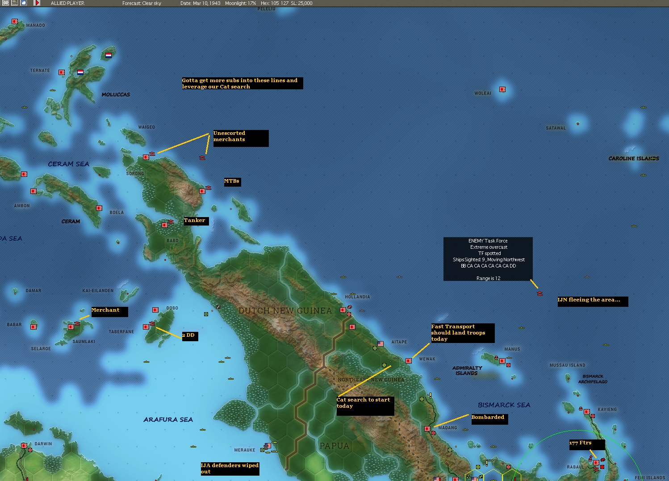Screen dimensions: 669x481
Task: Click the 'Cat search to start today' note
Action: click(365, 406)
